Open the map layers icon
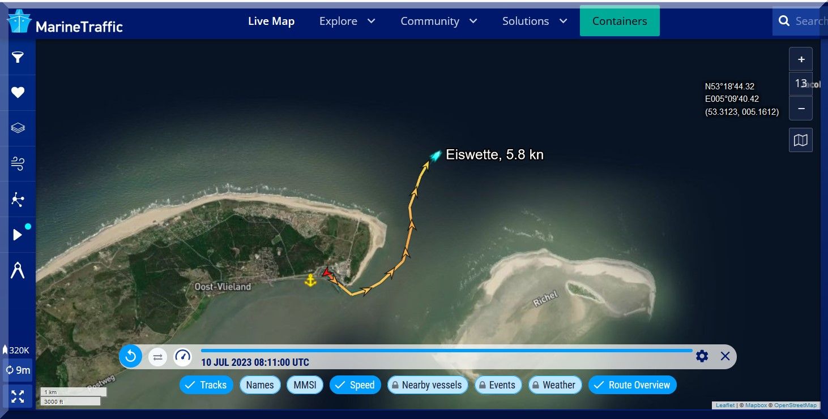The image size is (828, 419). point(18,128)
